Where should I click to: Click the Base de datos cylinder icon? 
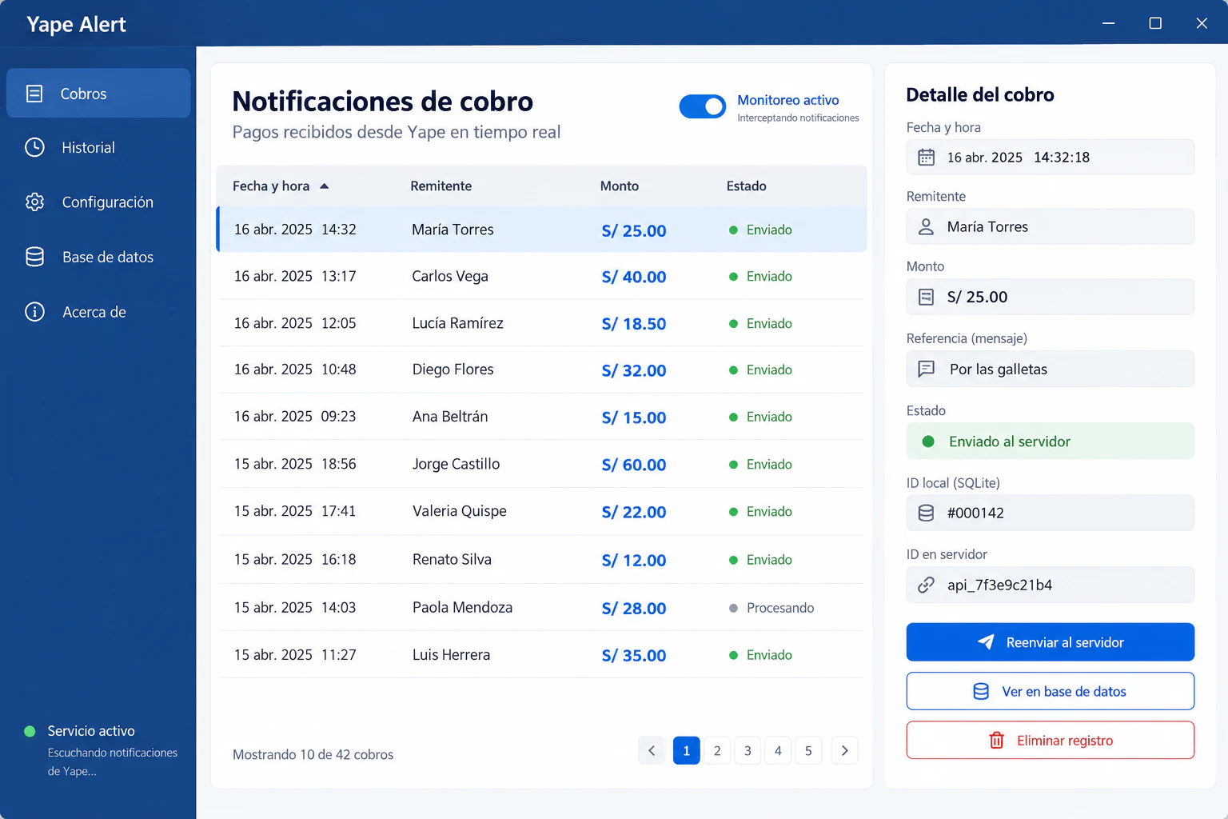[x=34, y=257]
